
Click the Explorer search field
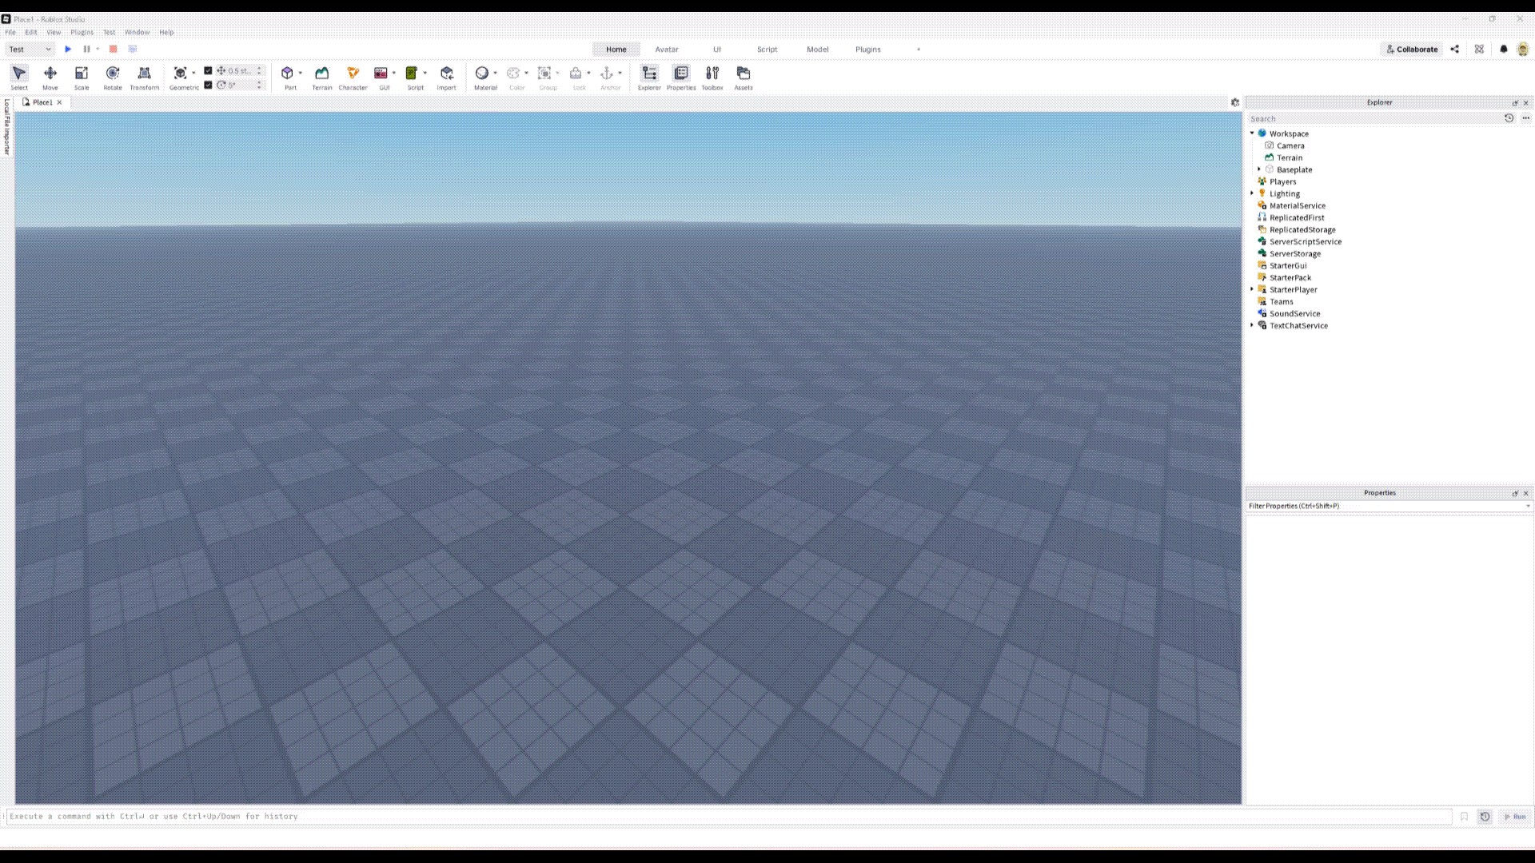click(1375, 118)
